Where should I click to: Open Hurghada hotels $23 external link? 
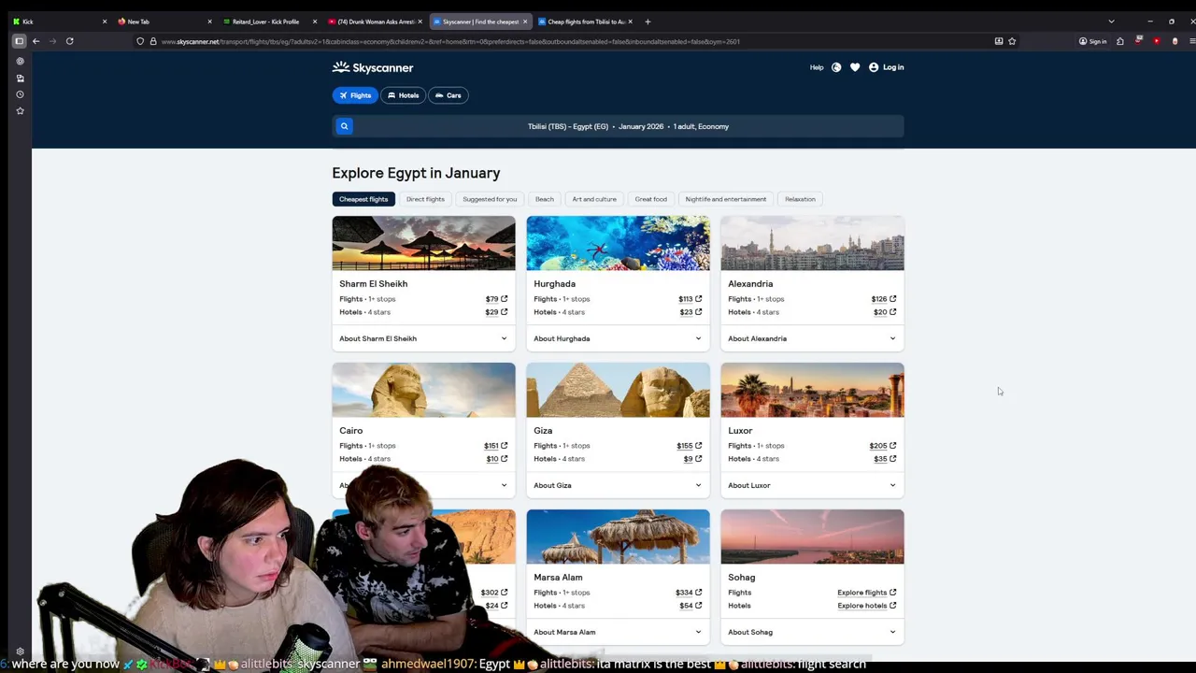pos(691,312)
